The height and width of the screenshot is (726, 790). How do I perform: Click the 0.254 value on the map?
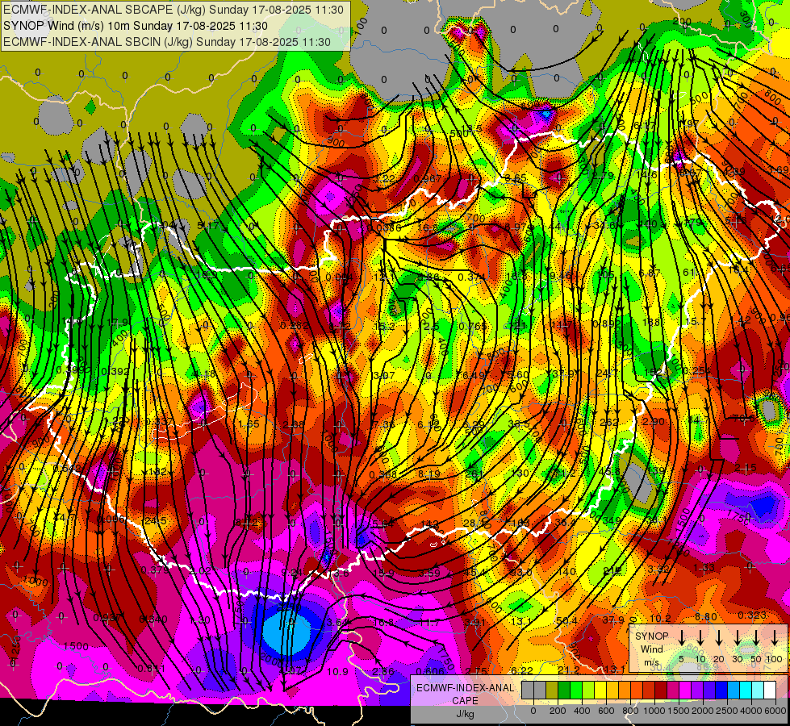(x=696, y=371)
